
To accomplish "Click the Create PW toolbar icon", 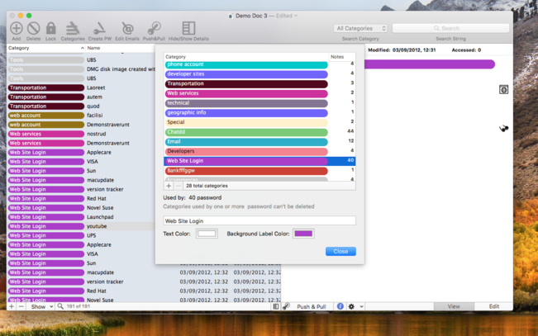I will click(x=99, y=28).
